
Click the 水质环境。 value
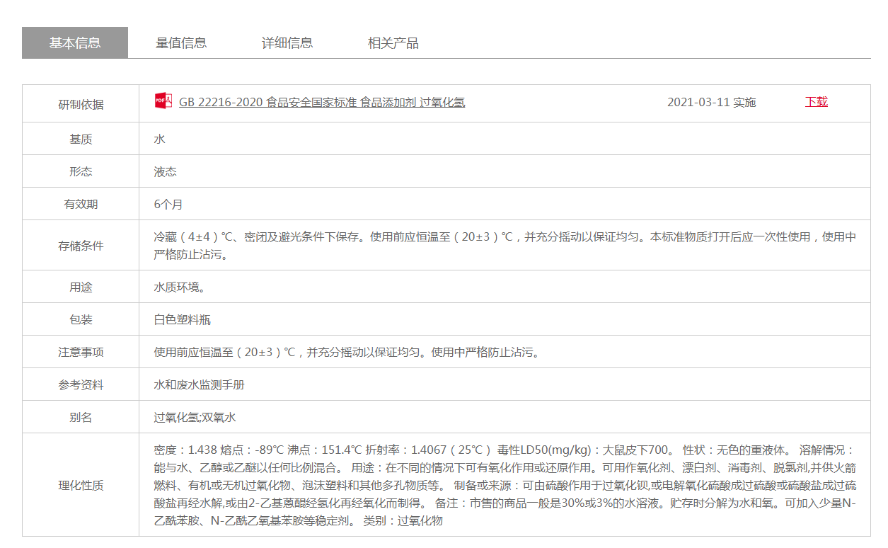[x=180, y=287]
